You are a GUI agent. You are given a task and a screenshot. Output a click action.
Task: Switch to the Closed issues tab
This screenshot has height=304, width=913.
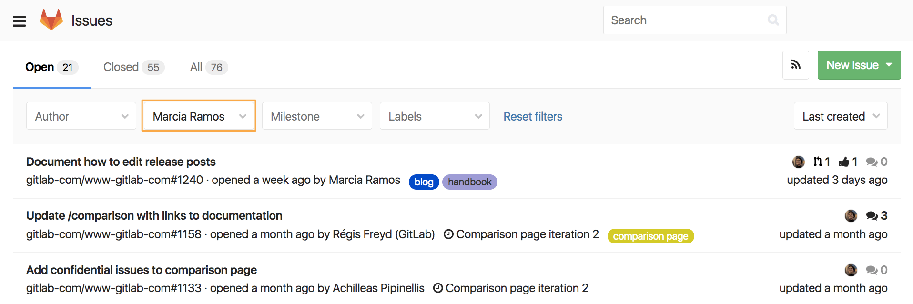(x=133, y=67)
